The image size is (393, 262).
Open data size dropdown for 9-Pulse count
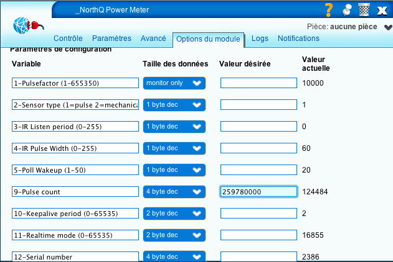[x=174, y=192]
